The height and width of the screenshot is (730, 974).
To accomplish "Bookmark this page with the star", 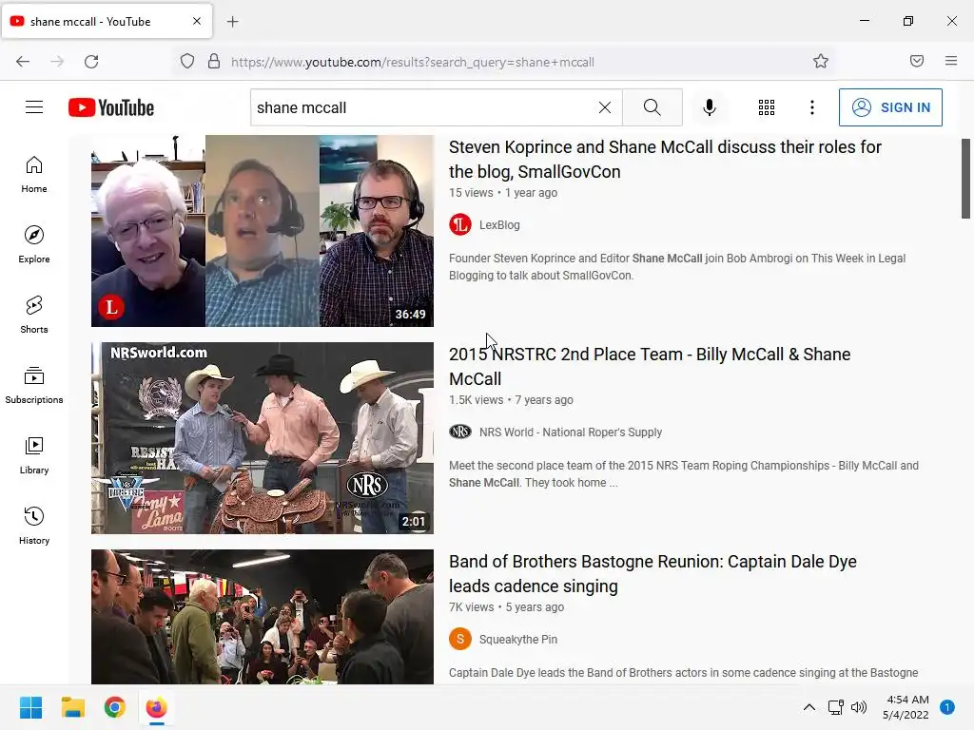I will point(821,61).
